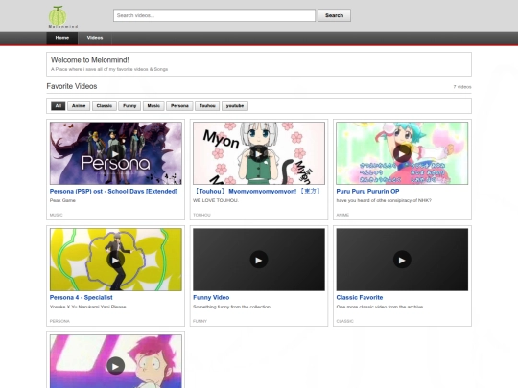The width and height of the screenshot is (518, 388).
Task: Focus the Search videos input field
Action: coord(214,15)
